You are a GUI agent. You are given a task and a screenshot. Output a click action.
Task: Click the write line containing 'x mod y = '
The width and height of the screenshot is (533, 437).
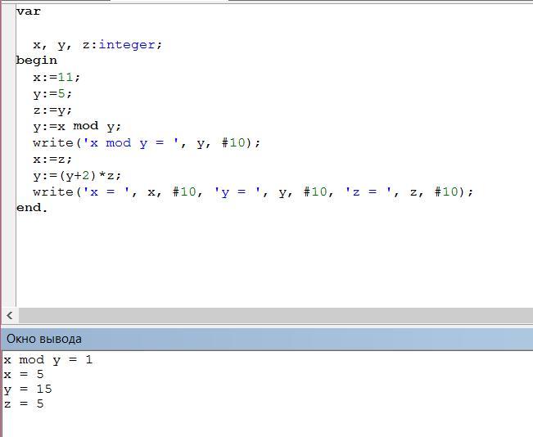pos(147,143)
